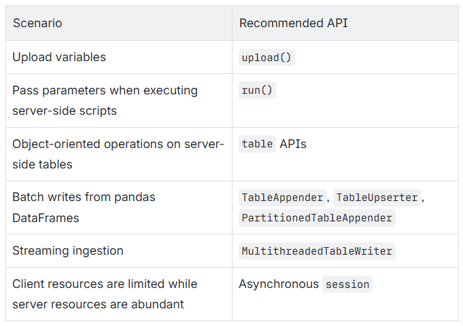The height and width of the screenshot is (326, 463).
Task: Click the Client resources are limited cell
Action: tap(119, 294)
